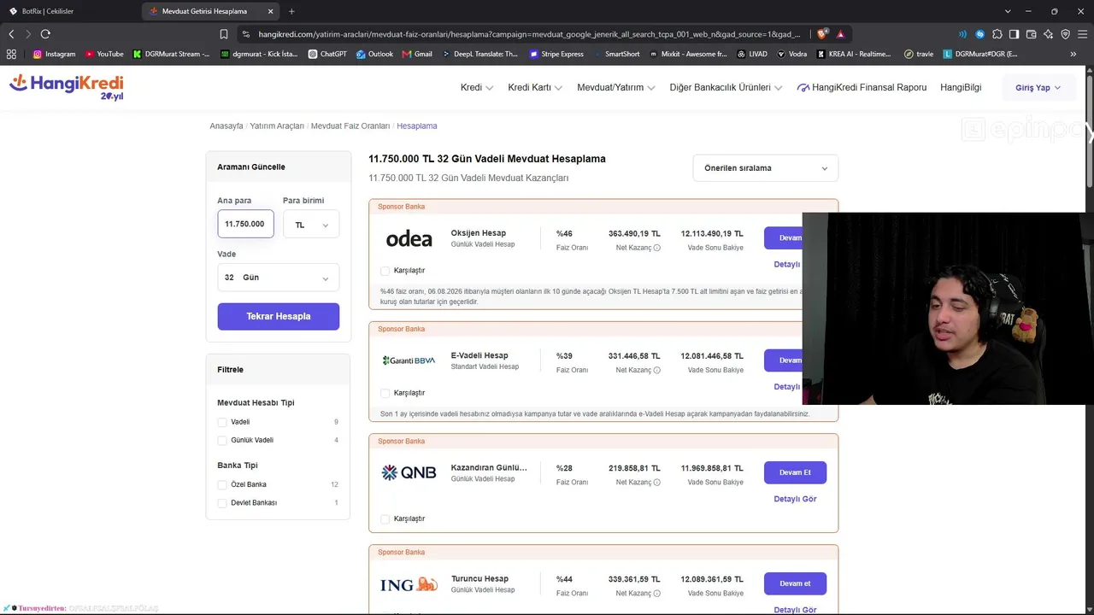Expand the Diğer Bankacılık Ürünleri menu
Screen dimensions: 1094x615
pyautogui.click(x=726, y=87)
